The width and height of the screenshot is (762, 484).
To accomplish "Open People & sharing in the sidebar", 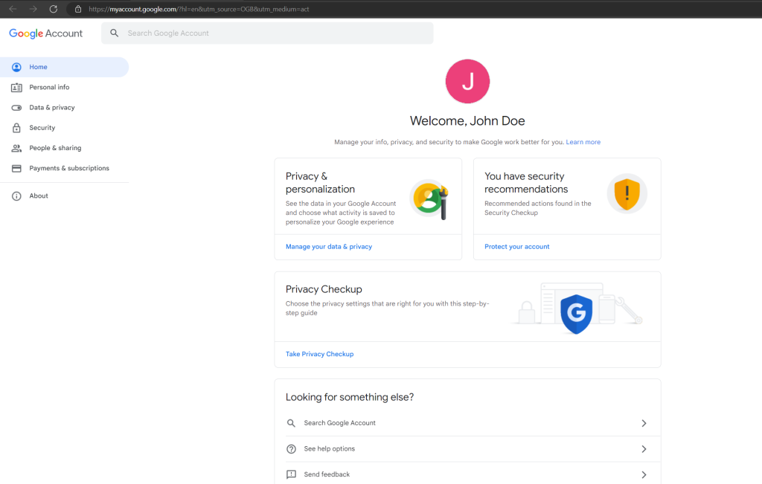I will [x=64, y=148].
